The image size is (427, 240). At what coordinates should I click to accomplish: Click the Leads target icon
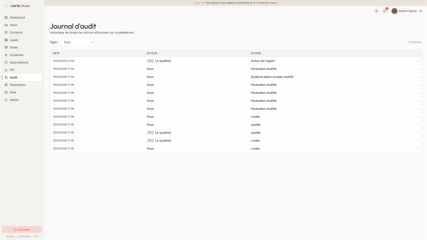6,40
